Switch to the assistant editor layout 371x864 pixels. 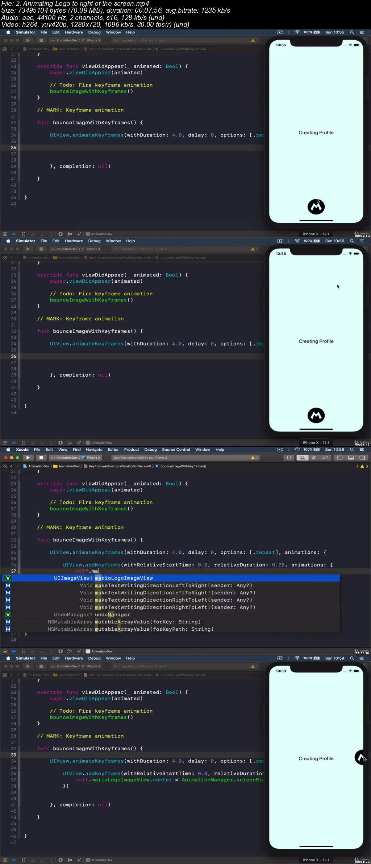point(314,458)
